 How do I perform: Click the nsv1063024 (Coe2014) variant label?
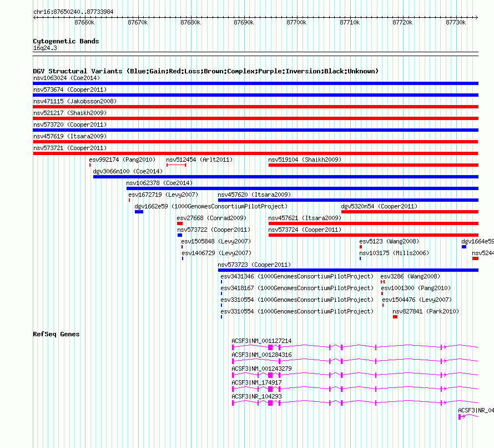(x=67, y=78)
